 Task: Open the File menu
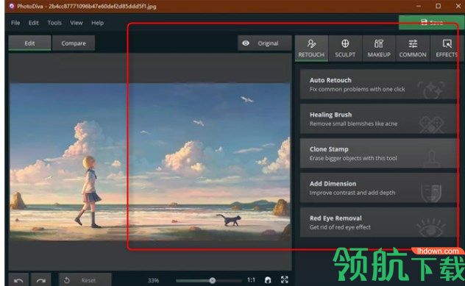15,23
